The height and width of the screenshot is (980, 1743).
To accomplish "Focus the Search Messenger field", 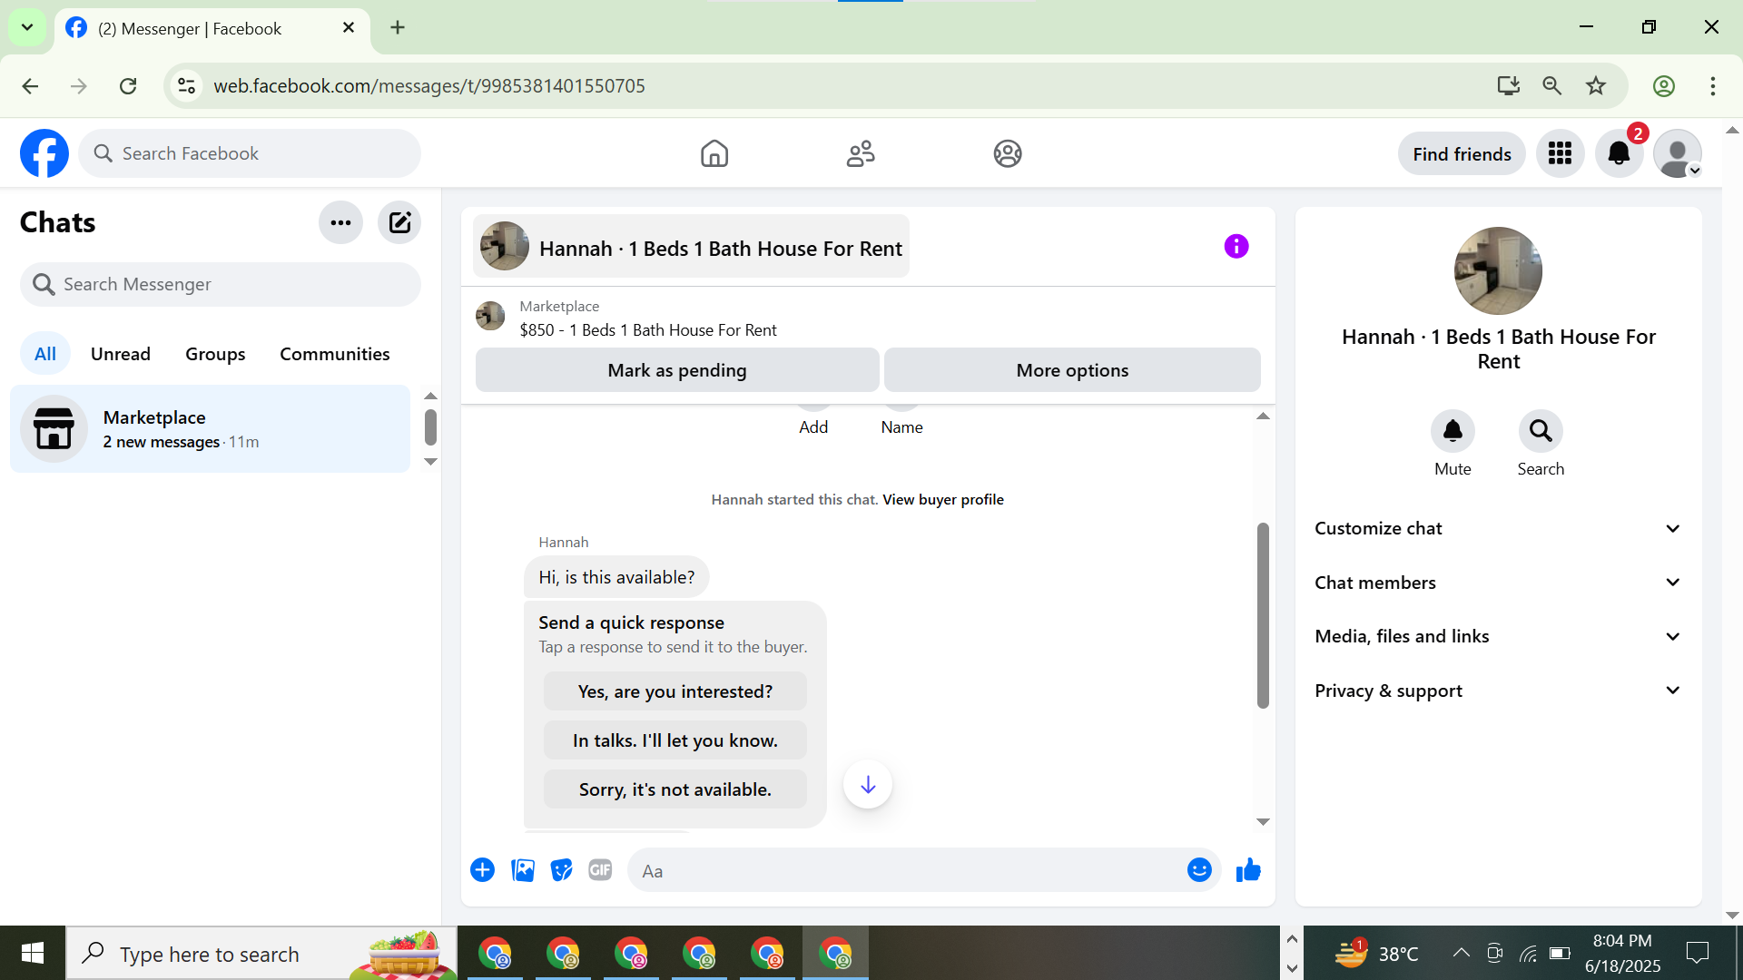I will (221, 285).
